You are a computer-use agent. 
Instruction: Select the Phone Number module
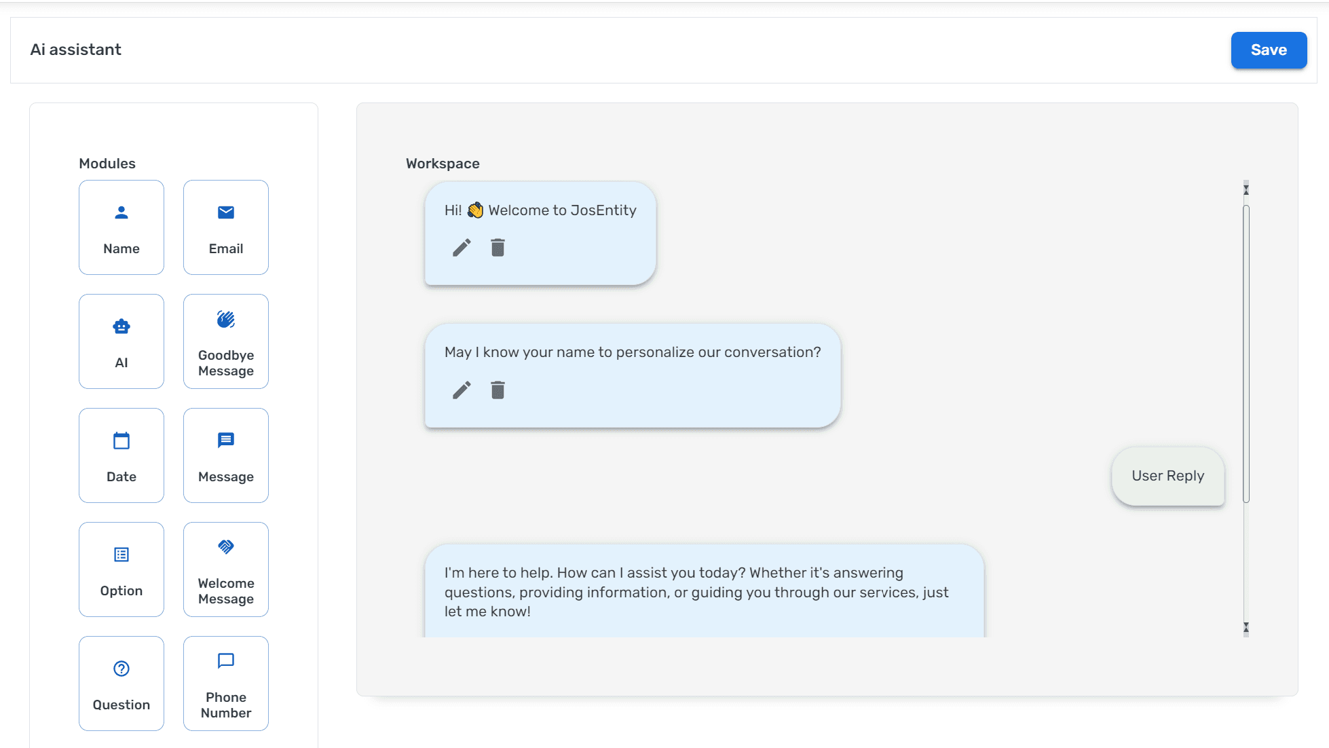tap(225, 683)
